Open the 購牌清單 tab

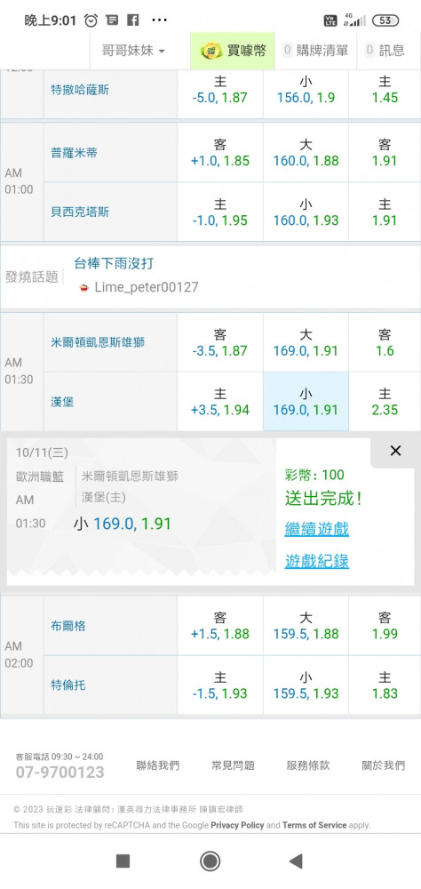click(x=315, y=51)
